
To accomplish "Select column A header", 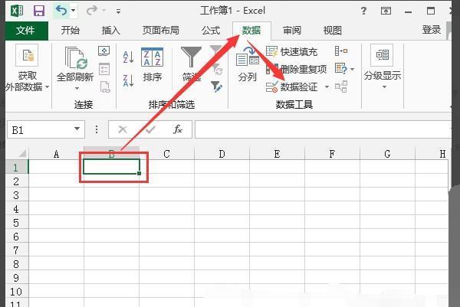I will (56, 154).
